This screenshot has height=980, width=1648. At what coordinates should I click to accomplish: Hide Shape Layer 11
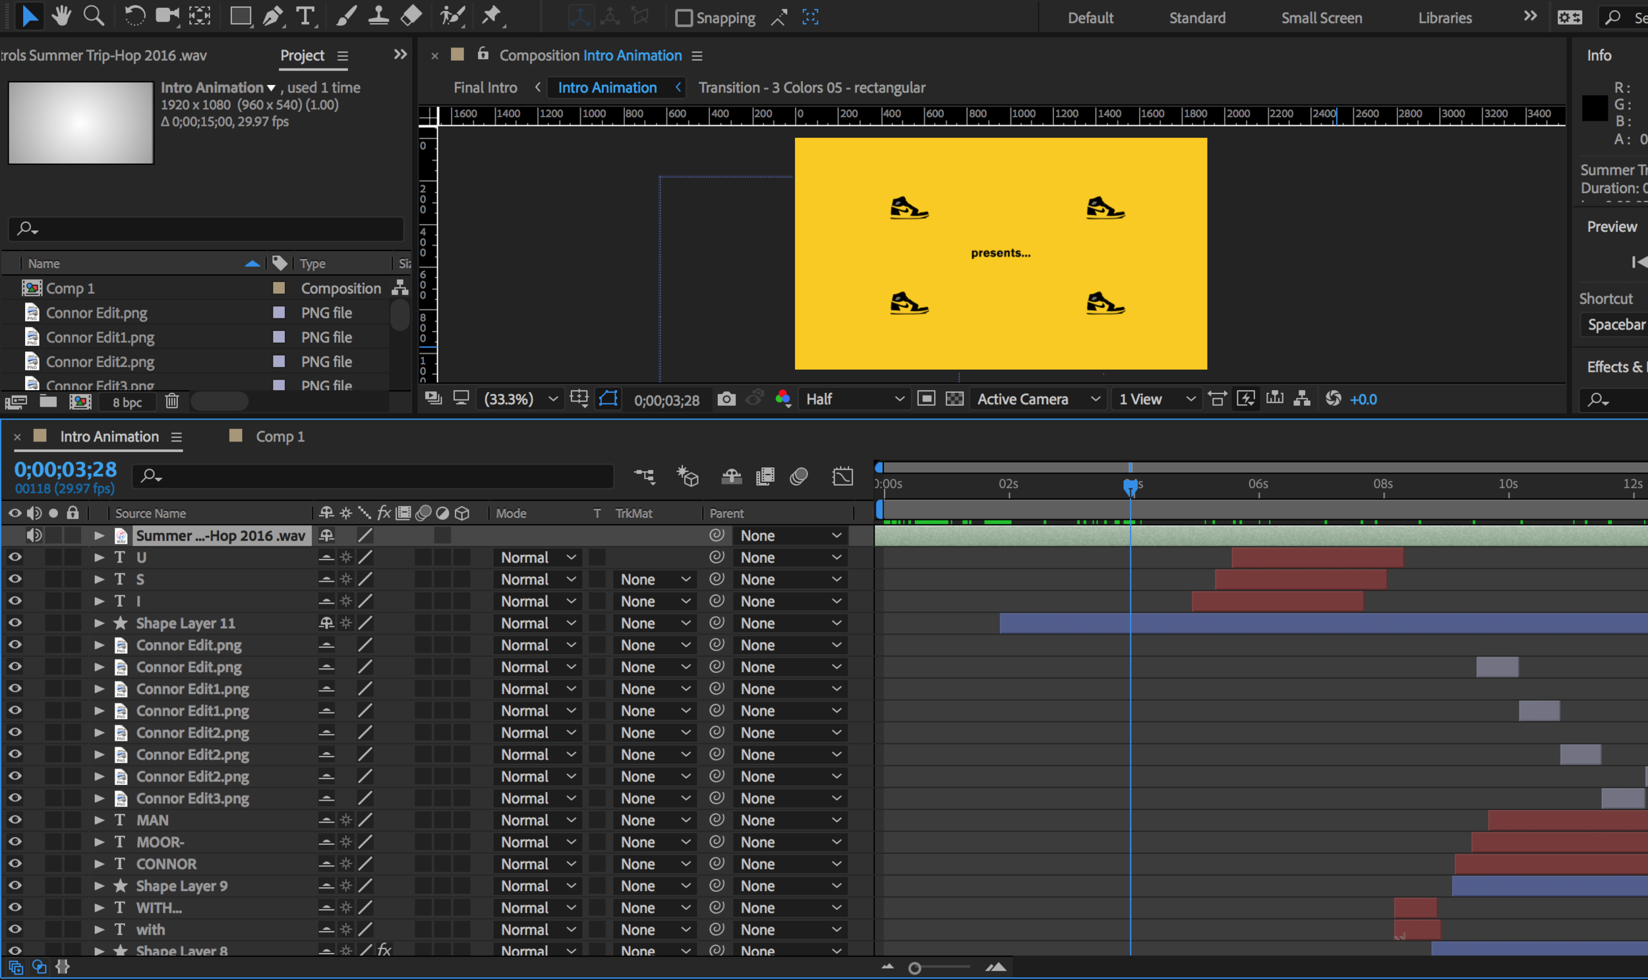click(x=15, y=623)
